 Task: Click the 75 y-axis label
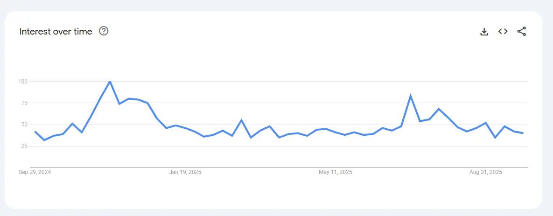pyautogui.click(x=24, y=103)
